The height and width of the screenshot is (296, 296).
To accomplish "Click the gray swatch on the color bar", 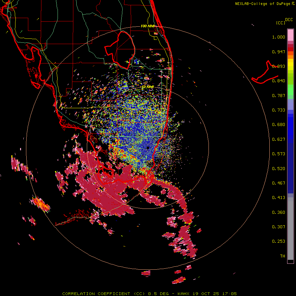I will (290, 229).
